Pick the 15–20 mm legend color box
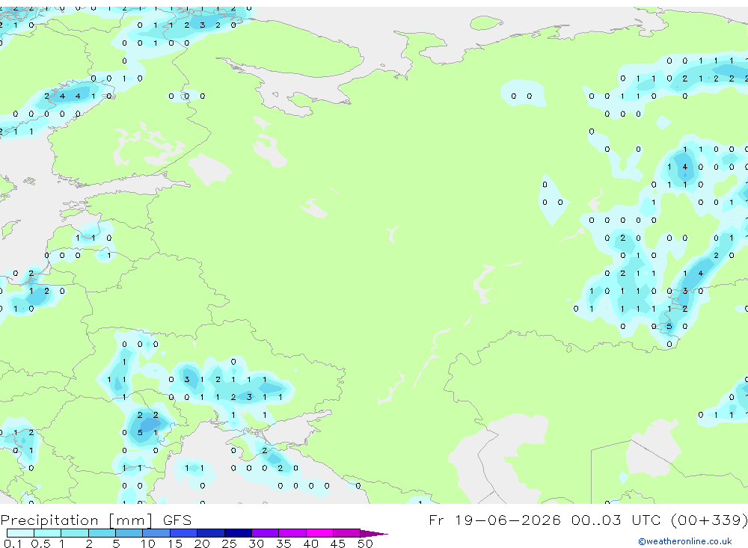This screenshot has width=748, height=548. pyautogui.click(x=184, y=533)
